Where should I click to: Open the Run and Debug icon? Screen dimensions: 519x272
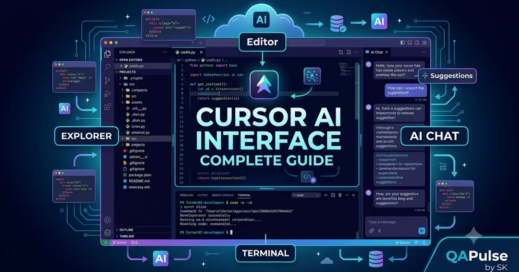coord(107,94)
